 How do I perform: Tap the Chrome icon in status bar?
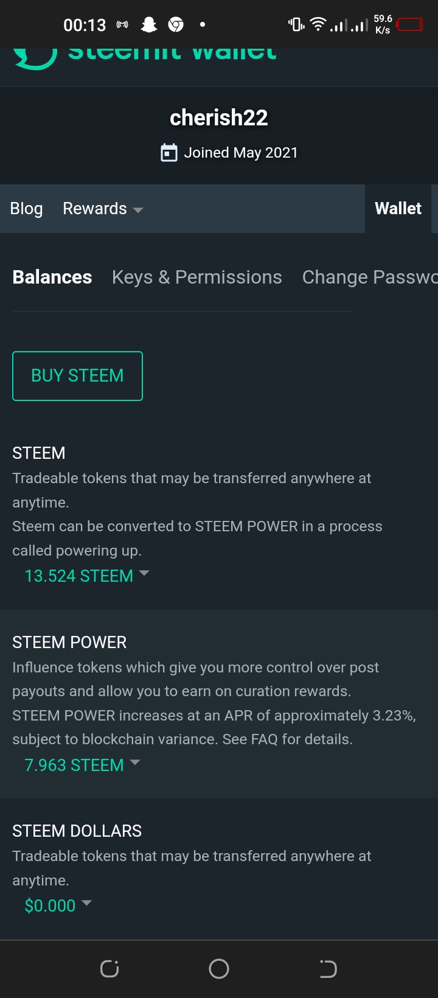[x=176, y=25]
